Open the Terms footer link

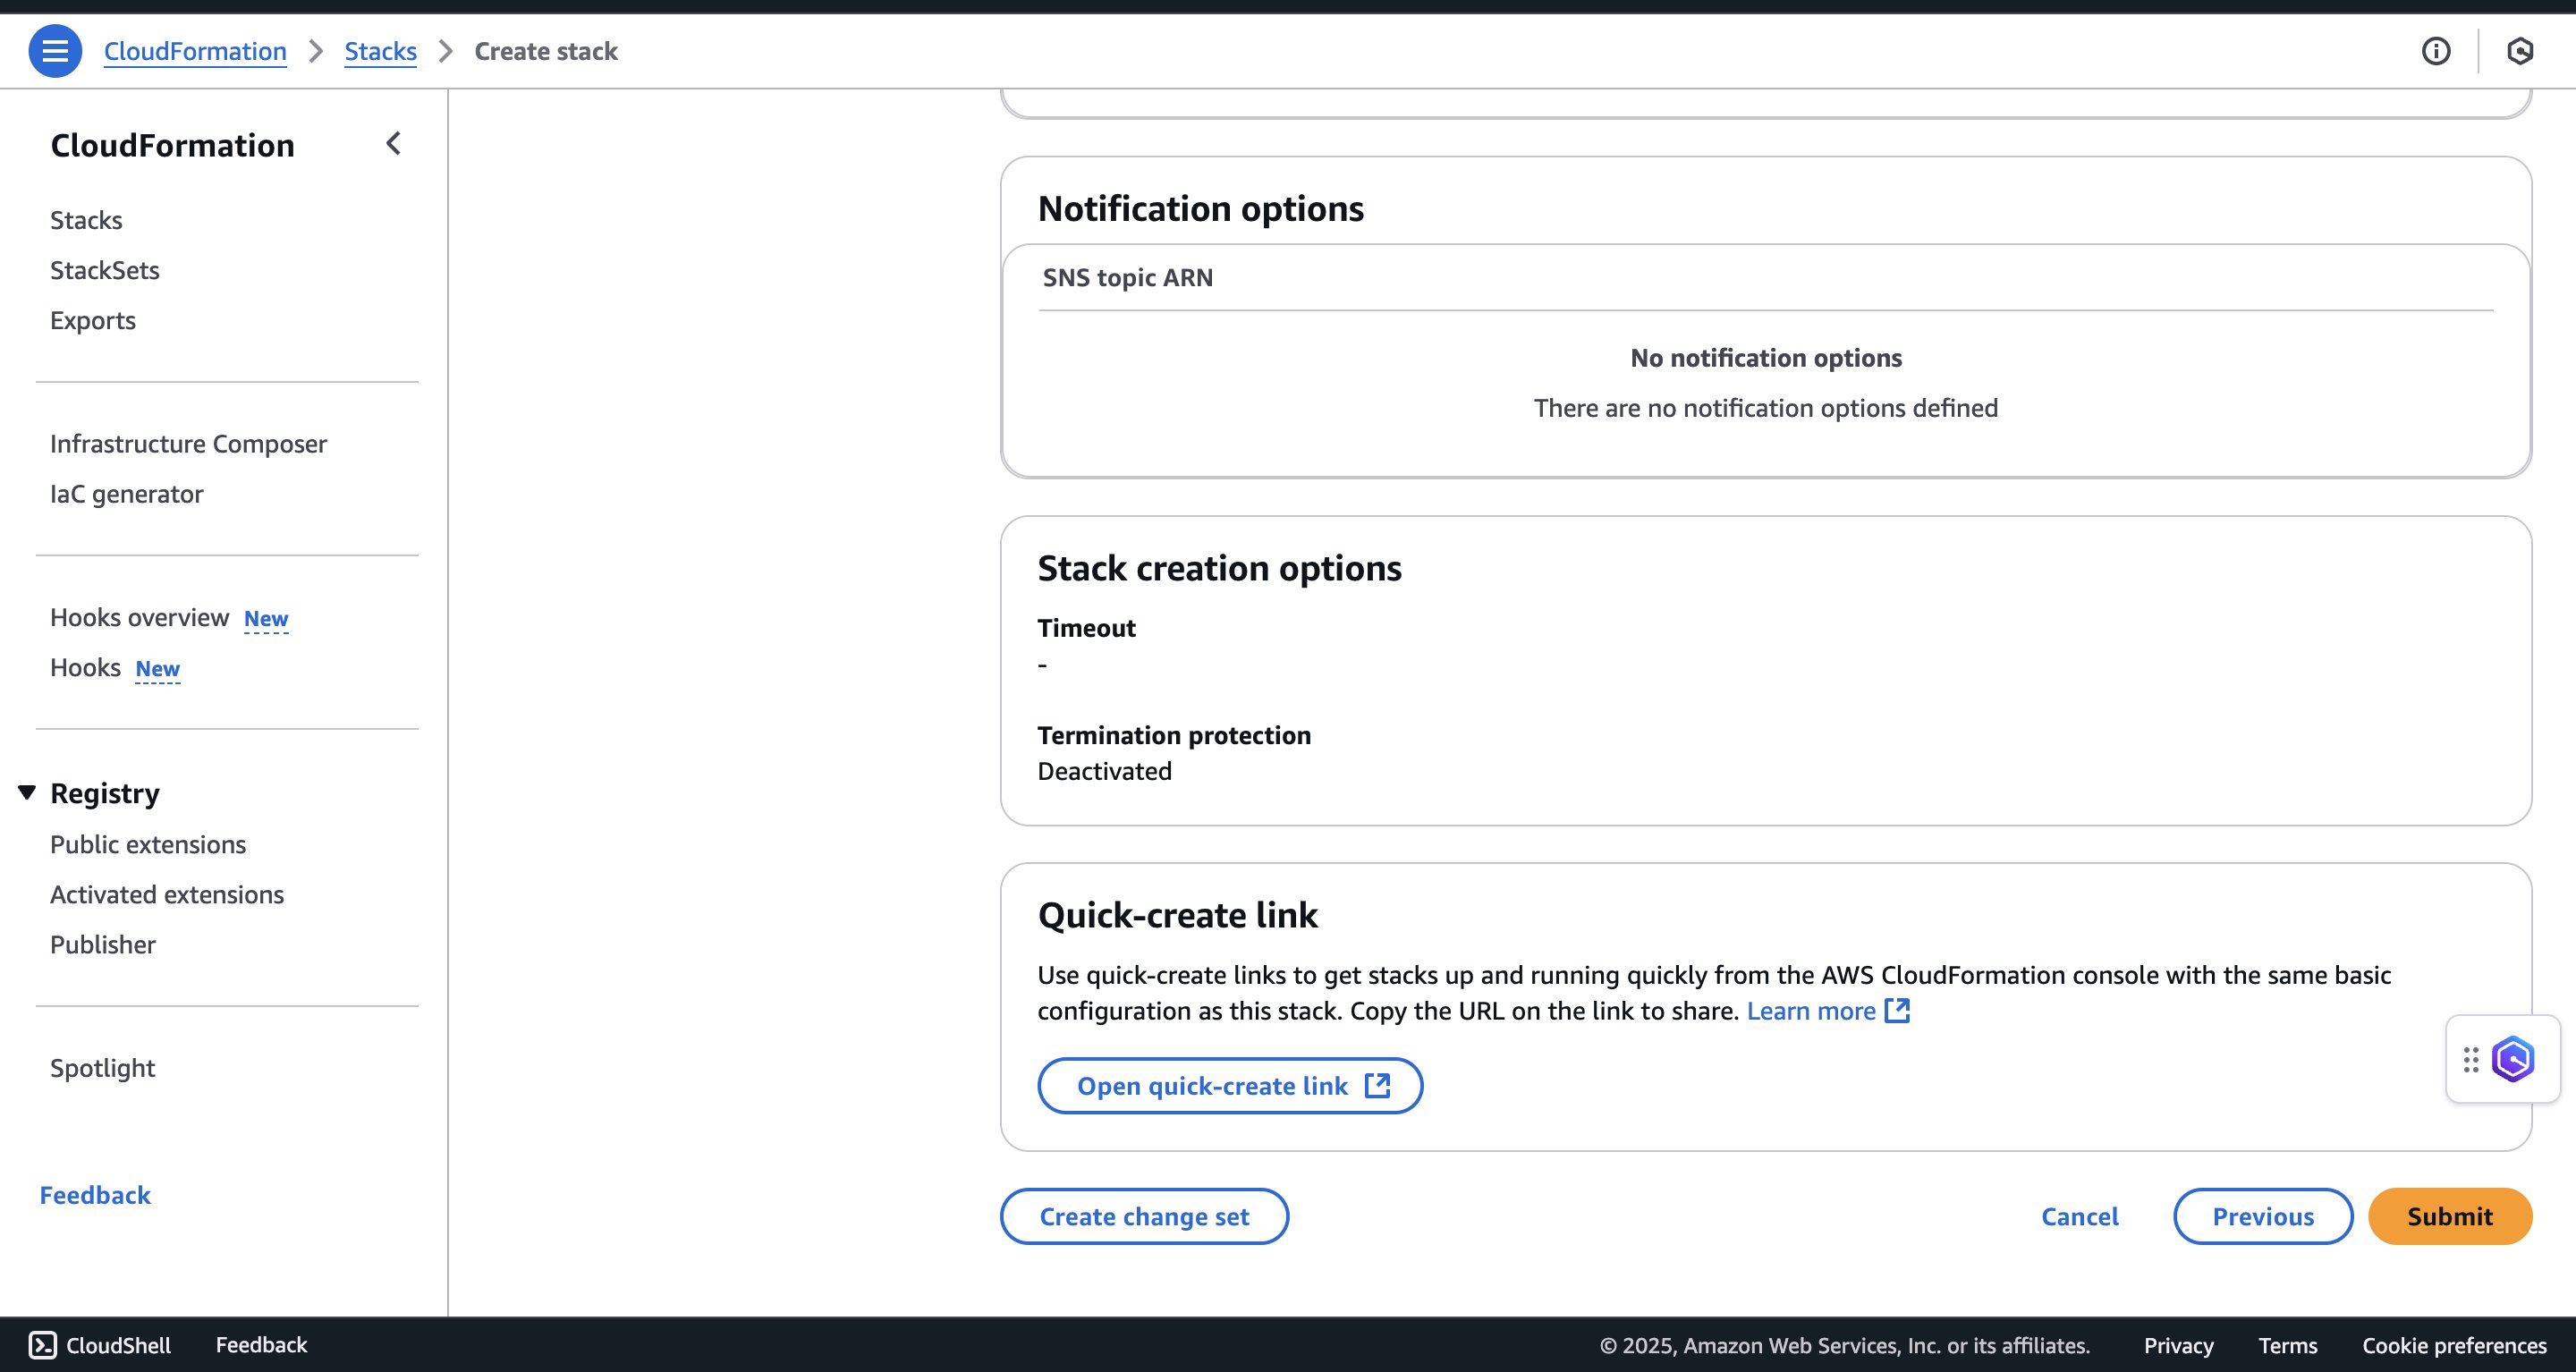tap(2288, 1345)
